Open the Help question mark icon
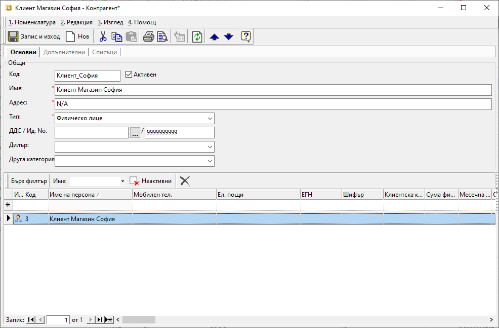Screen dimensions: 499x328 (x=246, y=37)
